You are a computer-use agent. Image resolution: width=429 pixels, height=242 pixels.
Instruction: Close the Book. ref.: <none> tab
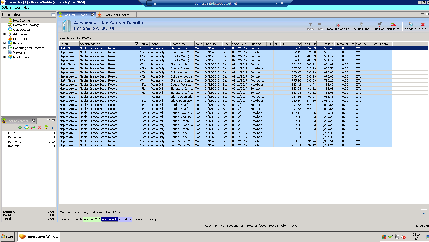[93, 15]
